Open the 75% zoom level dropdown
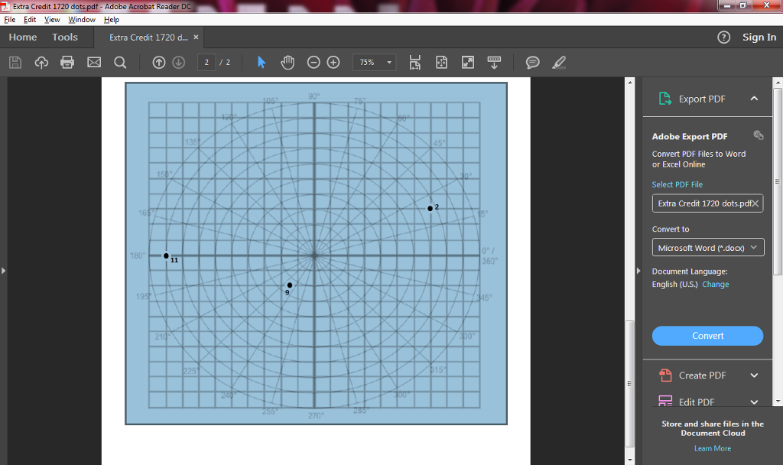Image resolution: width=783 pixels, height=465 pixels. (x=389, y=63)
